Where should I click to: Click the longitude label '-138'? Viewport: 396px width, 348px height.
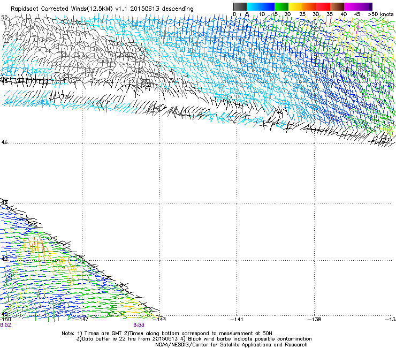click(x=315, y=320)
